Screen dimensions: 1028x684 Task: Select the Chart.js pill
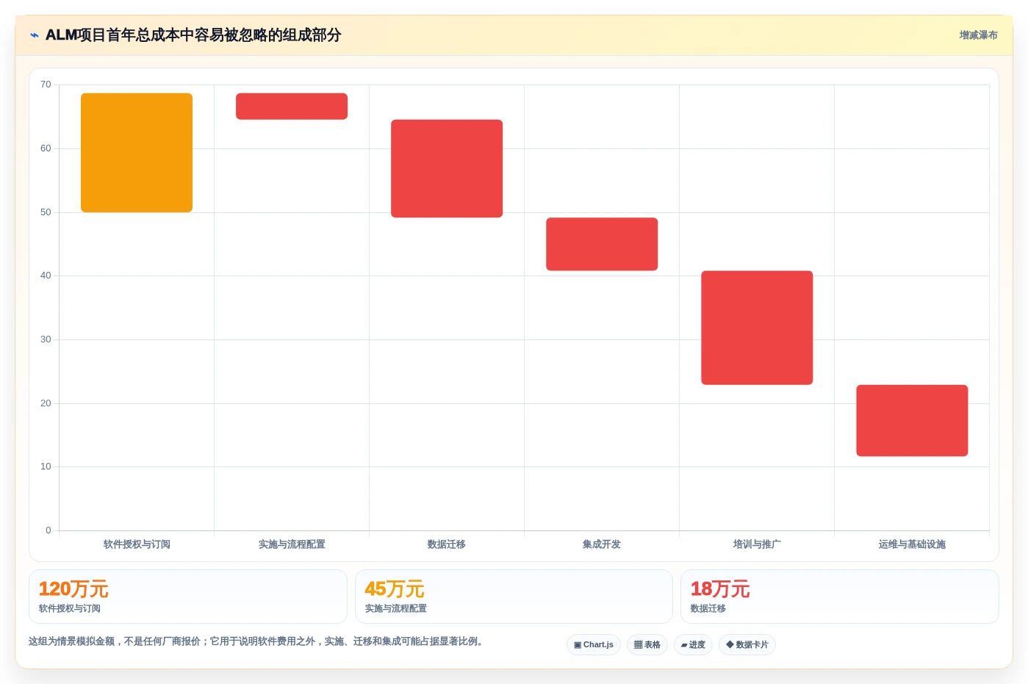[x=594, y=644]
